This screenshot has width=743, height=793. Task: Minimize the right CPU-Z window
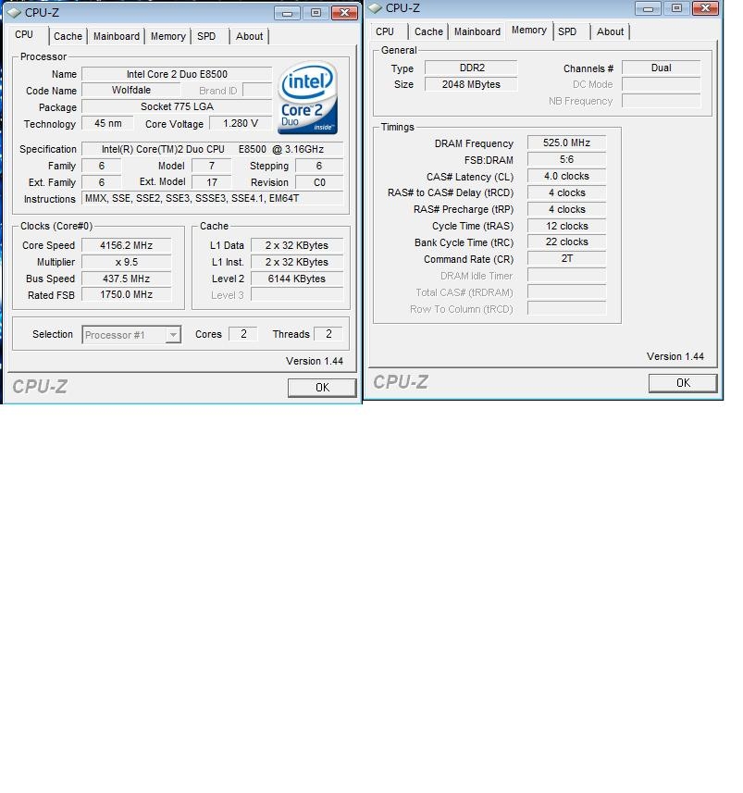click(648, 8)
